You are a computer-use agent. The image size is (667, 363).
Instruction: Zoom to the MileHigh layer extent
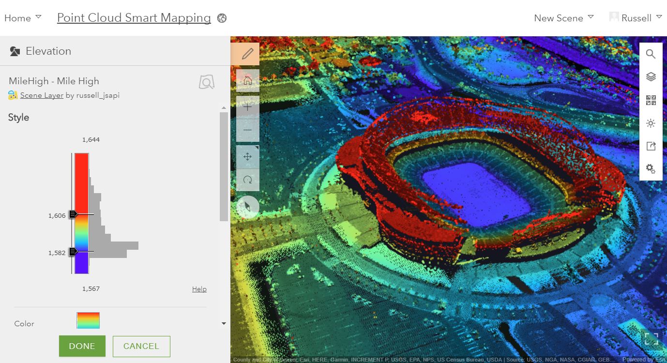[207, 82]
